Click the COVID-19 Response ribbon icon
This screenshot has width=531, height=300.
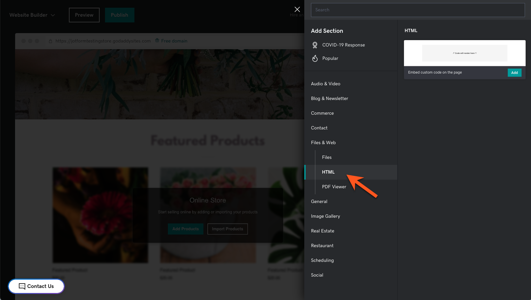(x=315, y=45)
